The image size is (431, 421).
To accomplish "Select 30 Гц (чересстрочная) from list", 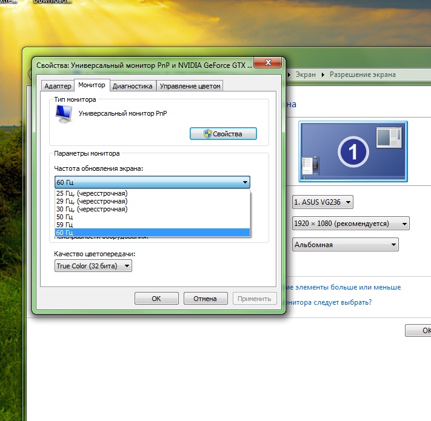I will point(92,209).
